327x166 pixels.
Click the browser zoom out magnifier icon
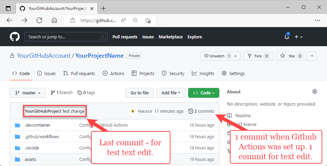point(135,20)
